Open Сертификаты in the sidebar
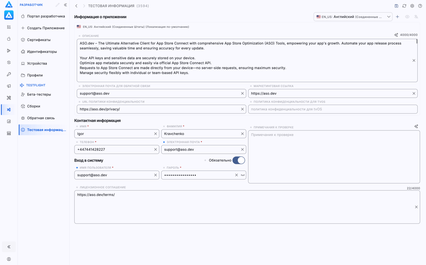Image resolution: width=426 pixels, height=265 pixels. 43,40
